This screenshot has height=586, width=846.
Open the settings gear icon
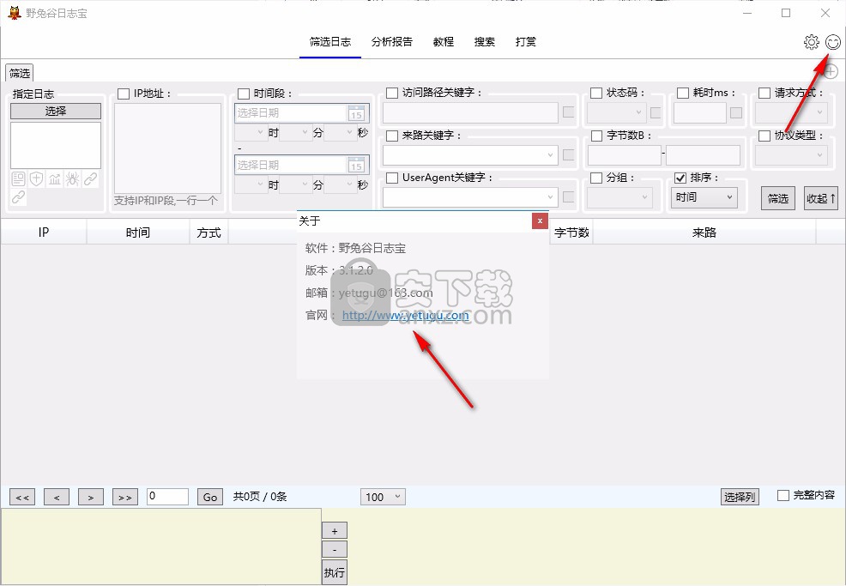811,42
